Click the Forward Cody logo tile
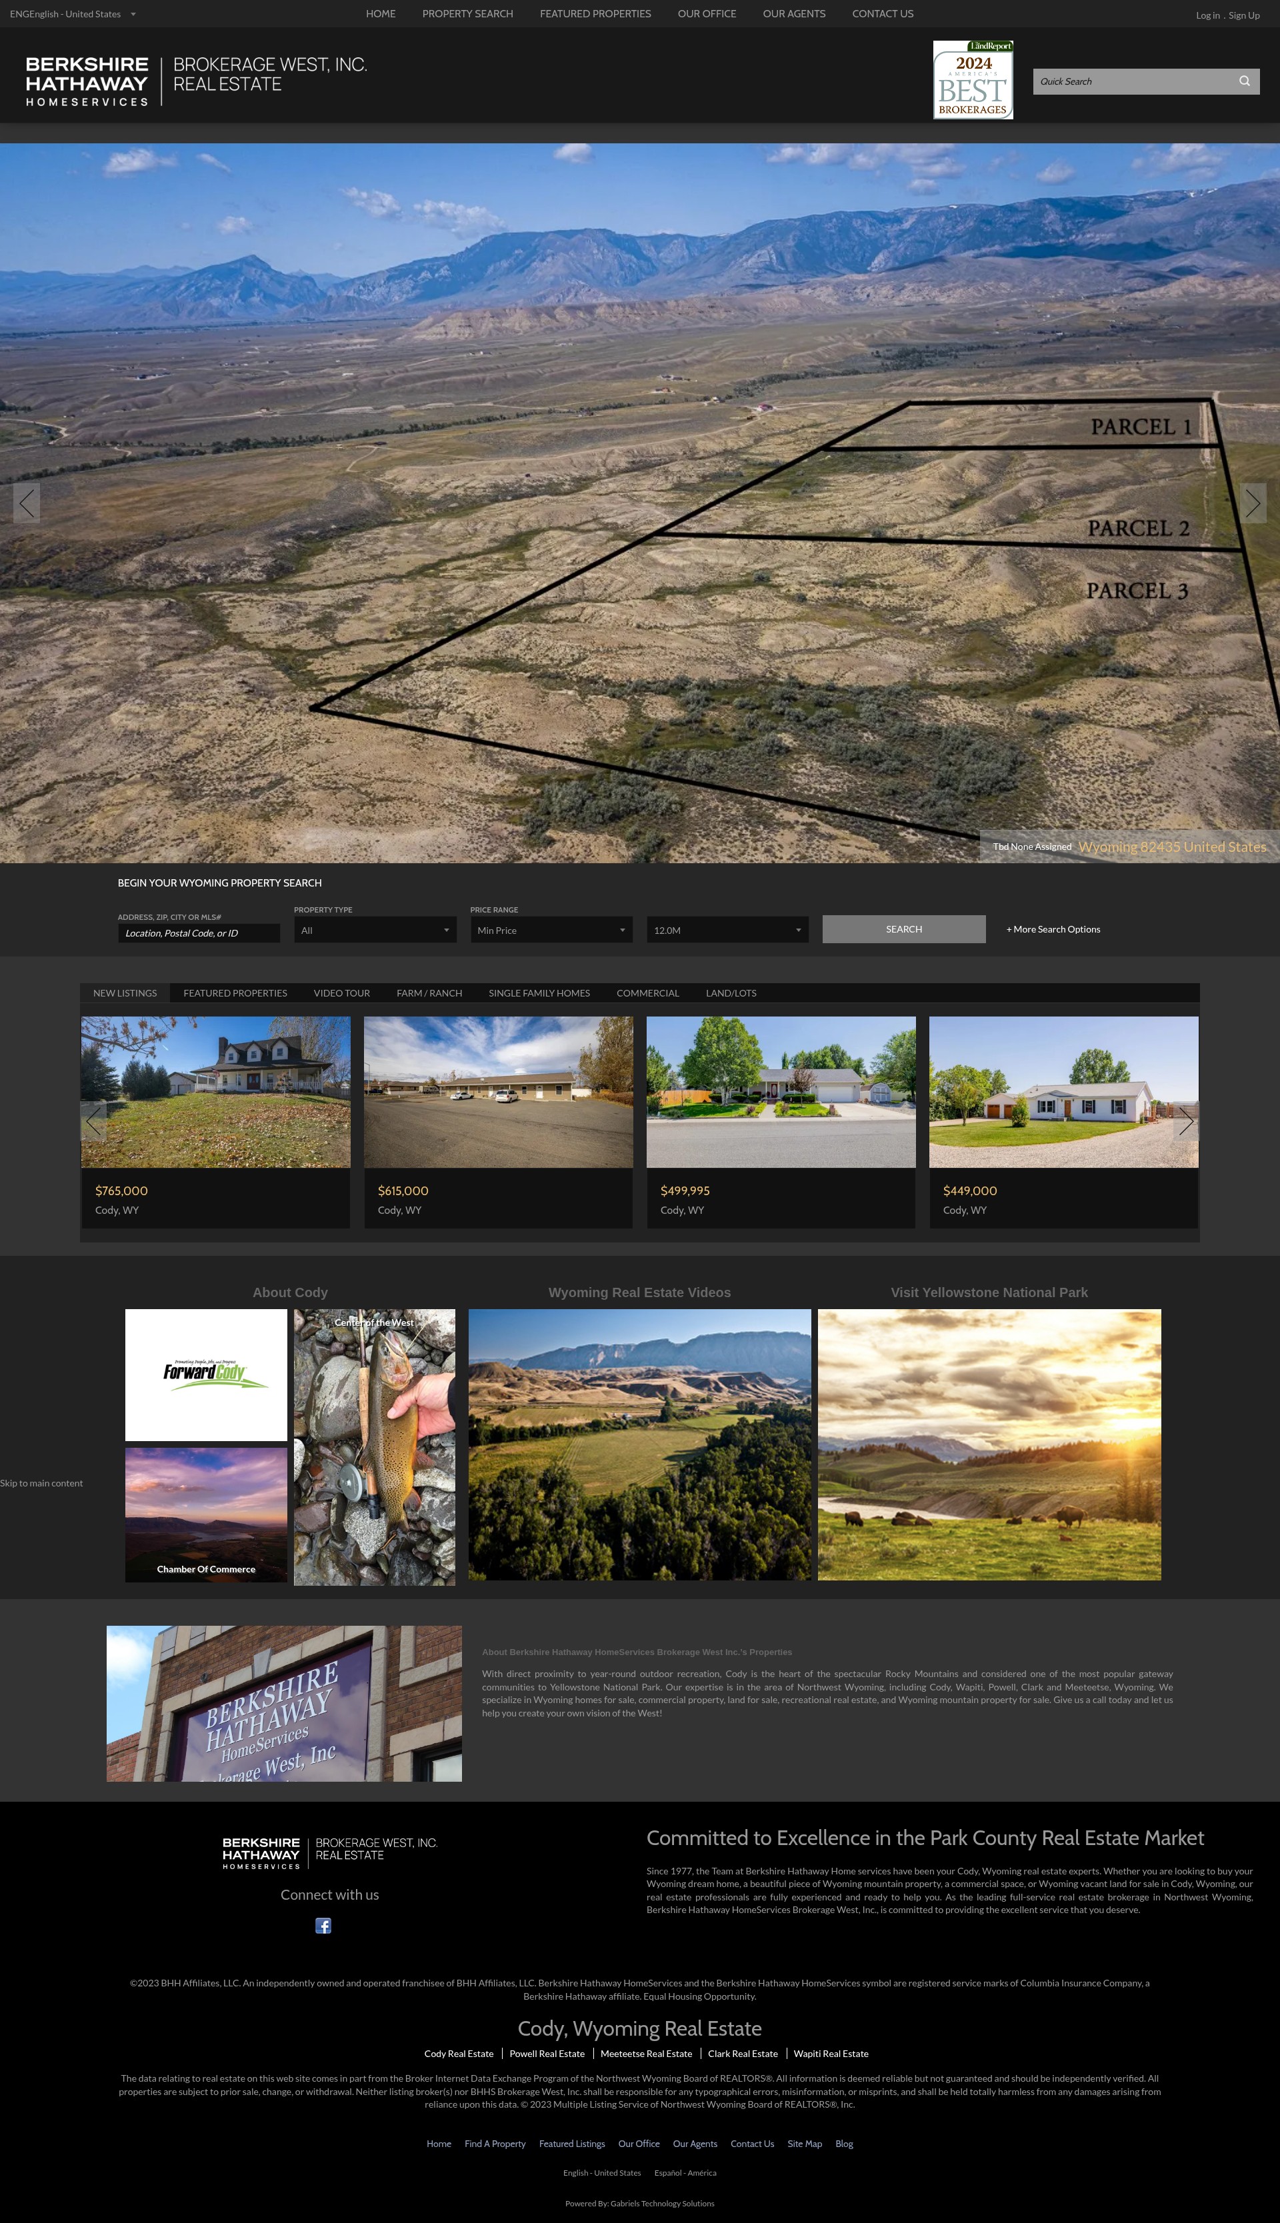 point(206,1374)
